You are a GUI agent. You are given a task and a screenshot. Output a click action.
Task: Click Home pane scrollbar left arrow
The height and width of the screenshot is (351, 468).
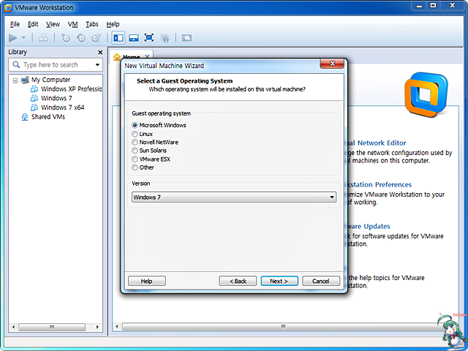(117, 327)
